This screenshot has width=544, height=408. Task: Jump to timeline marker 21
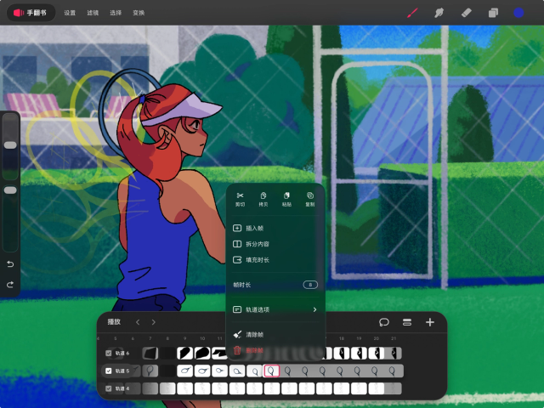pos(393,338)
